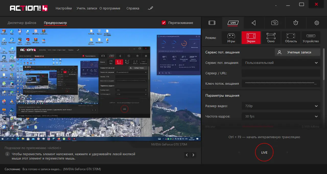Expand the Сервис пот. вещания dropdown
The height and width of the screenshot is (174, 327).
coord(281,63)
